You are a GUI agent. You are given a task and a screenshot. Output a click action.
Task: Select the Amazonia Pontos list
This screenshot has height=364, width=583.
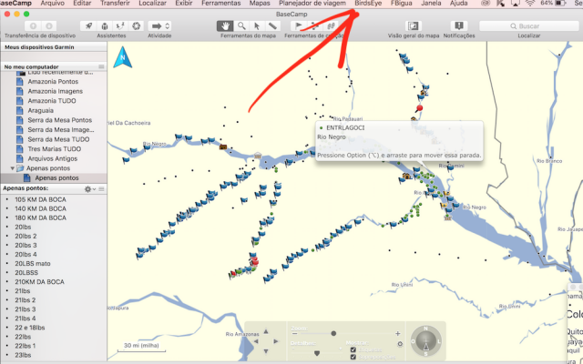coord(54,81)
